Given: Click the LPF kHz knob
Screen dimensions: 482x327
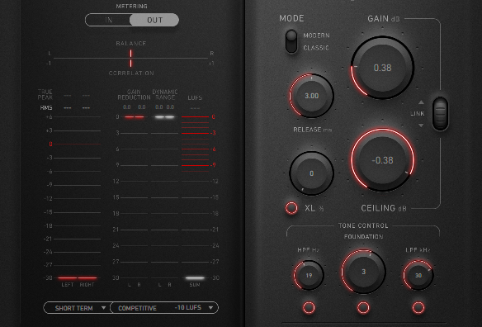Looking at the screenshot, I should [x=418, y=275].
